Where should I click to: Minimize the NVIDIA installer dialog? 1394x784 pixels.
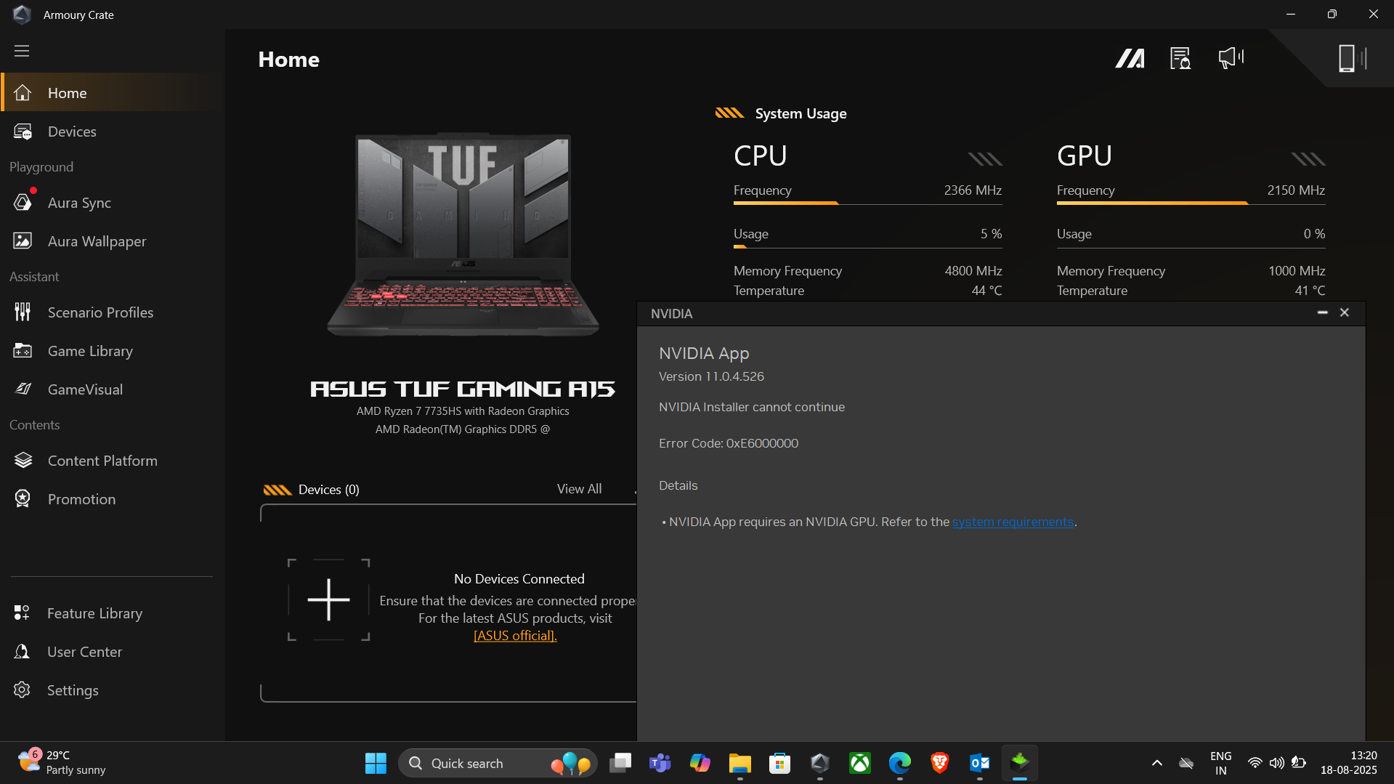(1322, 312)
